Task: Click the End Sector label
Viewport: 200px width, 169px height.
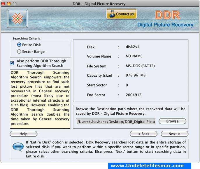Action: click(x=96, y=95)
